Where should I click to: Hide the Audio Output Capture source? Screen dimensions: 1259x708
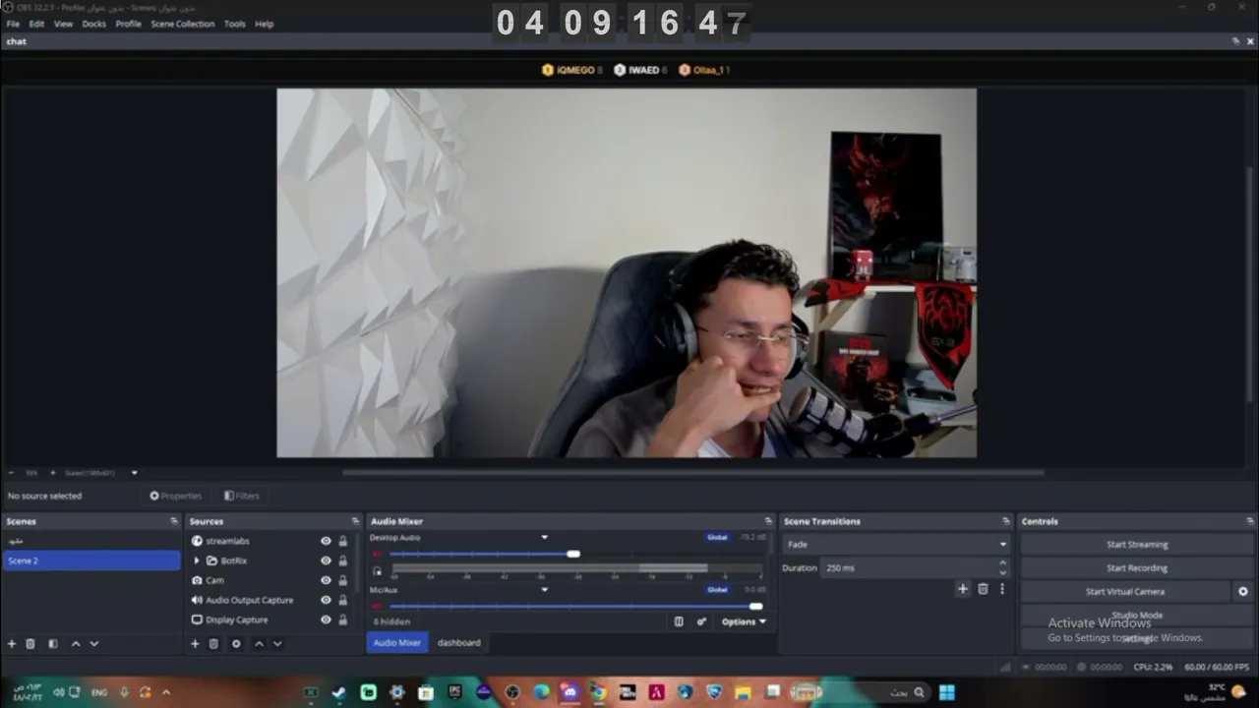(x=326, y=600)
